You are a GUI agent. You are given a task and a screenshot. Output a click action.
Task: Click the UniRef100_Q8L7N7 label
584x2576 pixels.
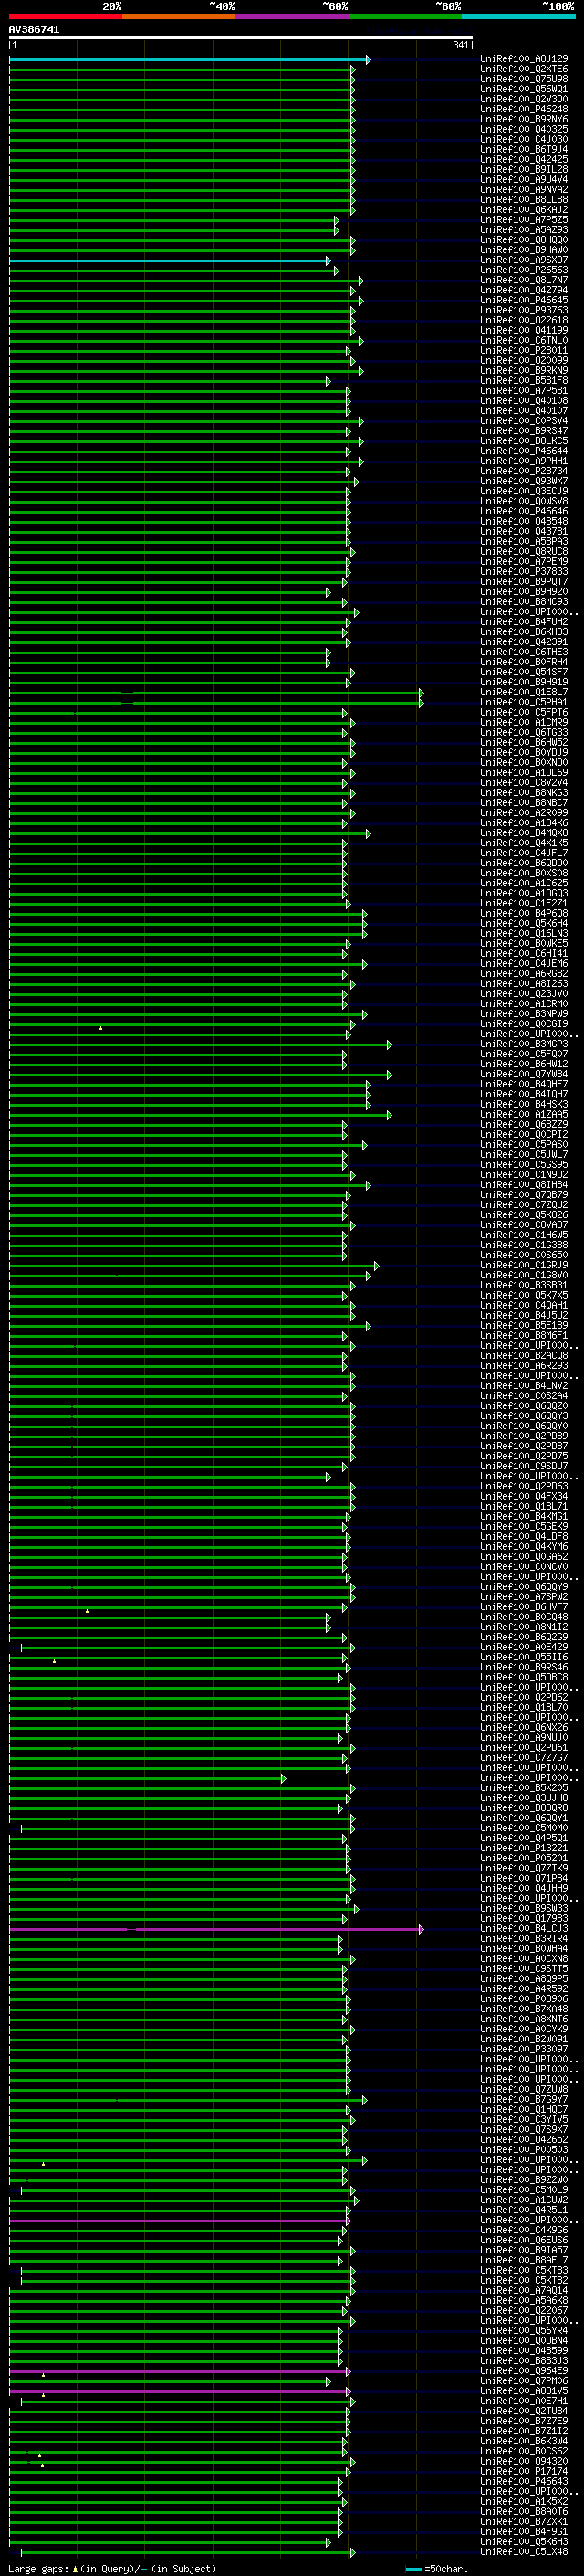(x=524, y=280)
